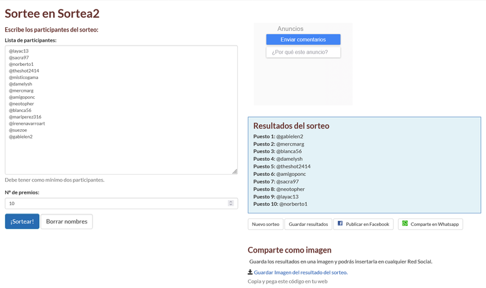Select Puesto 6 result @amigoponc

pos(280,174)
